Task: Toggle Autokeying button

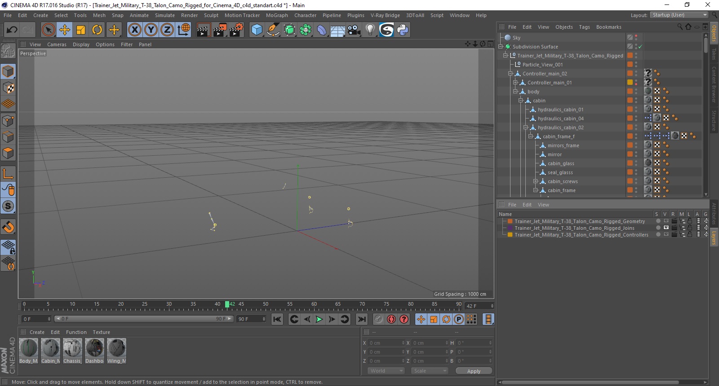Action: coord(391,319)
